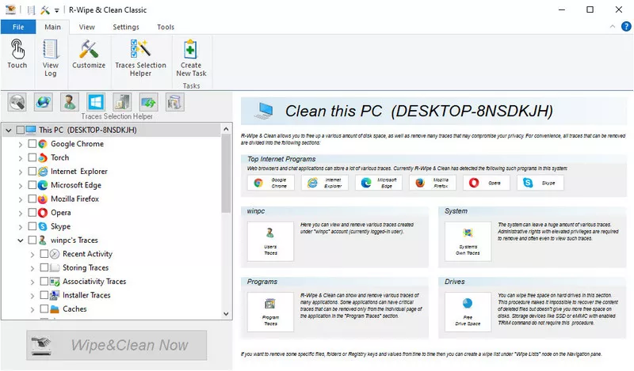The height and width of the screenshot is (371, 634).
Task: Open the Microsoft Edge tile in Top Internet Programs
Action: [x=379, y=183]
